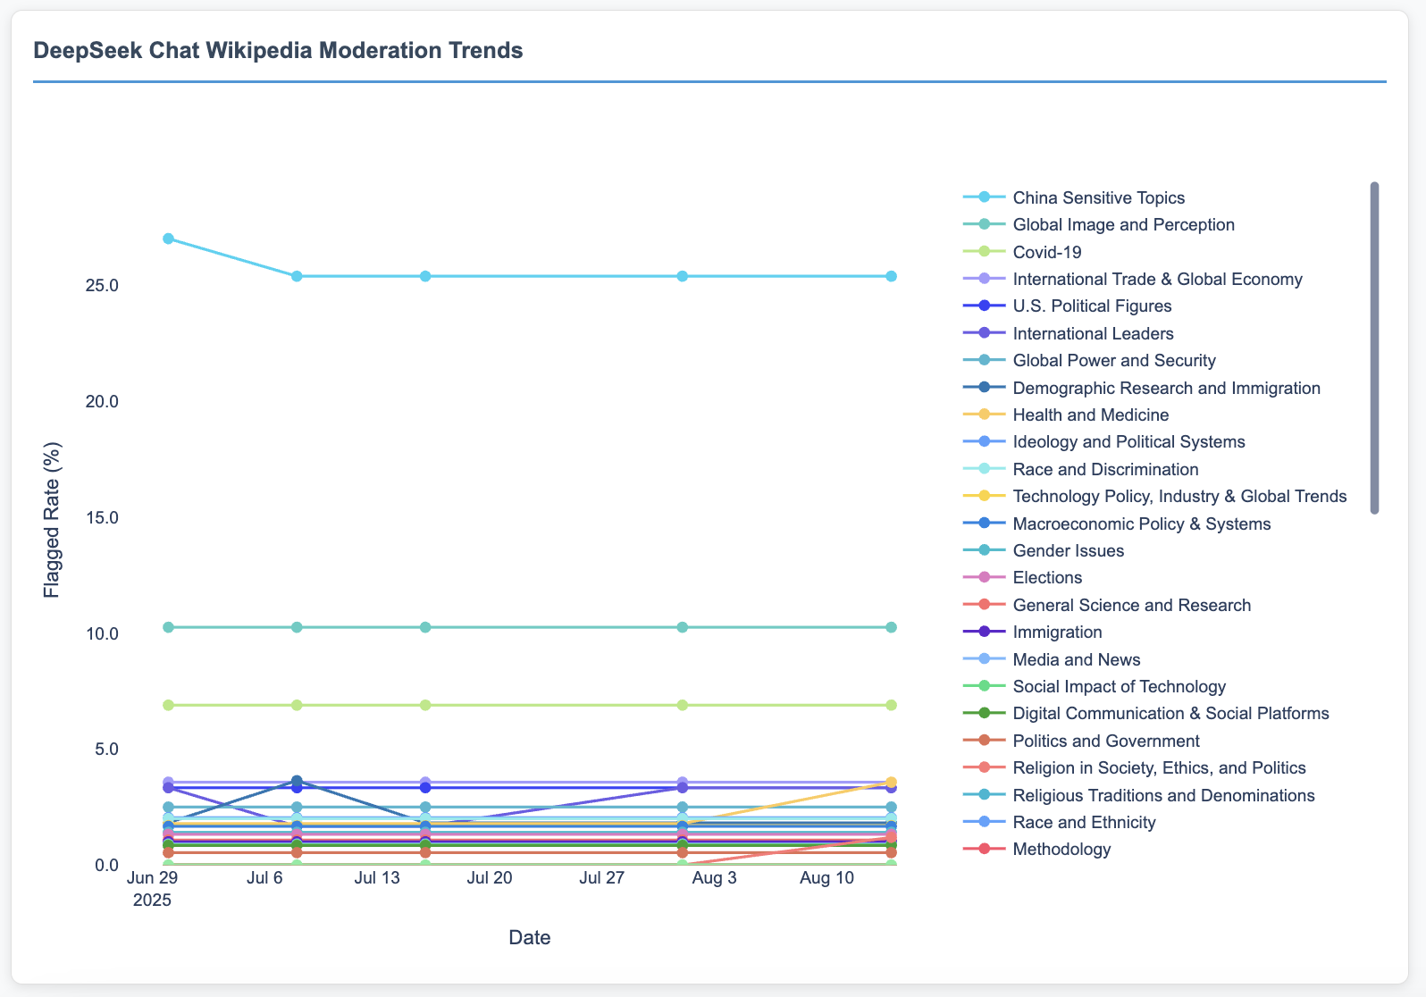Click the 20.0 y-axis tick label

[103, 401]
